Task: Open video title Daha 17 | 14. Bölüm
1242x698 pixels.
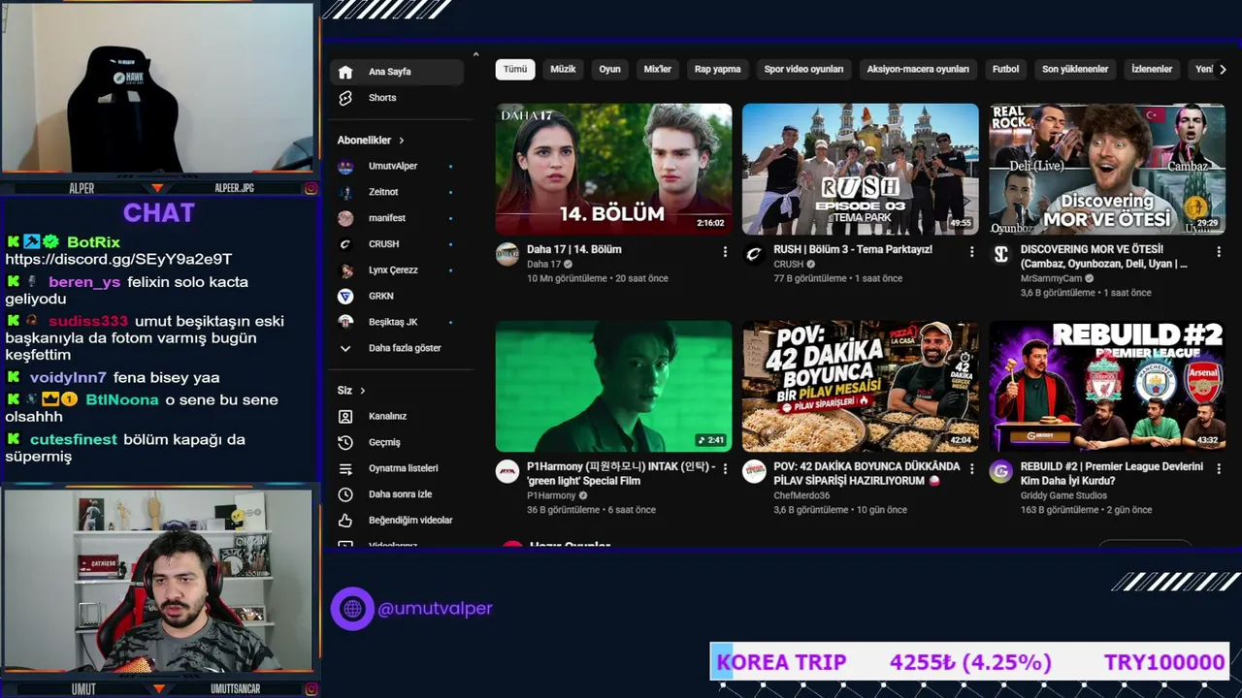Action: 574,249
